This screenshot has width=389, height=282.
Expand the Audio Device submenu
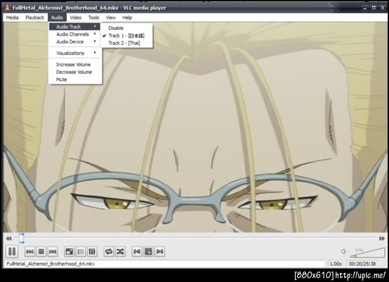(x=75, y=41)
